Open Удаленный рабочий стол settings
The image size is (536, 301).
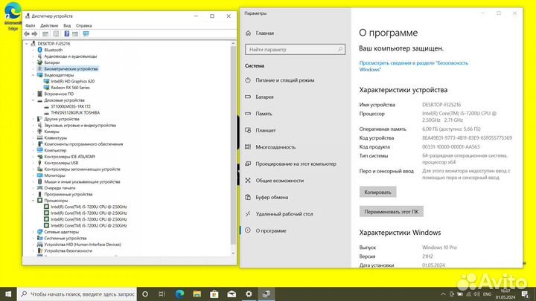284,214
